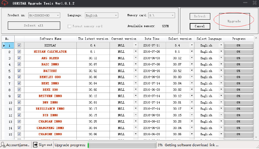Click the Progress column header
The width and height of the screenshot is (259, 149).
tap(239, 39)
